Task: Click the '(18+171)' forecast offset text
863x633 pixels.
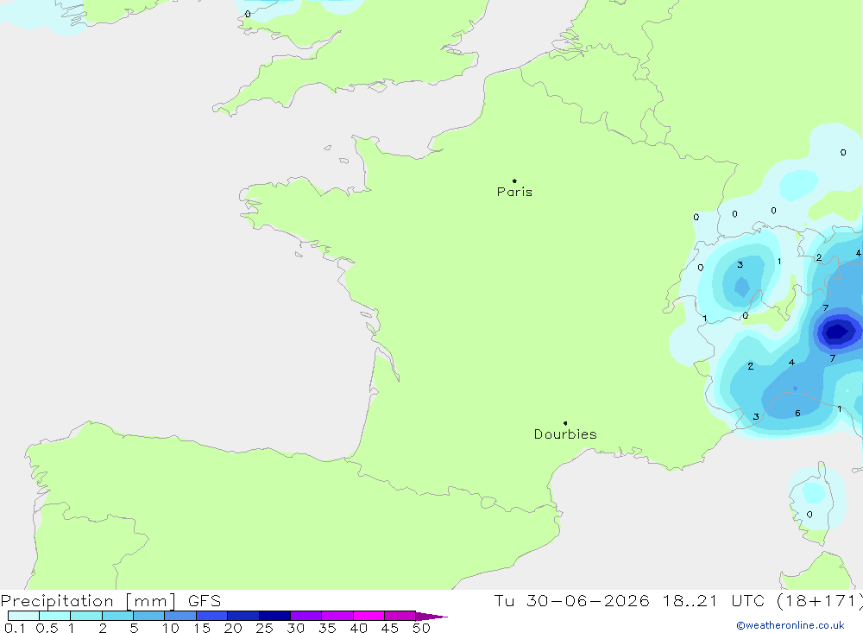Action: 819,601
